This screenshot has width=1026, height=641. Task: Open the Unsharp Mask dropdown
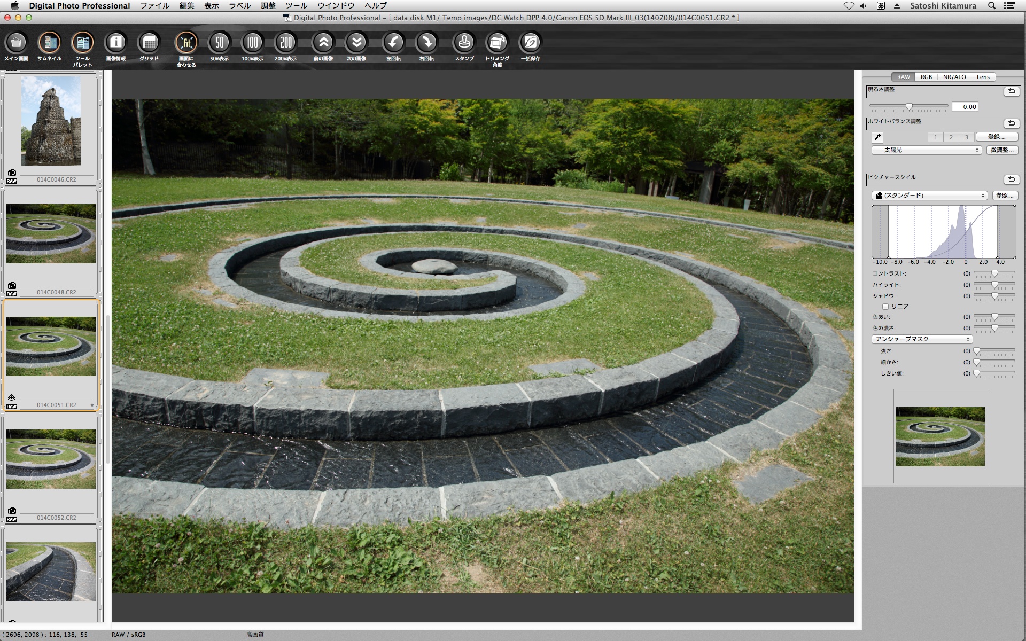[922, 339]
